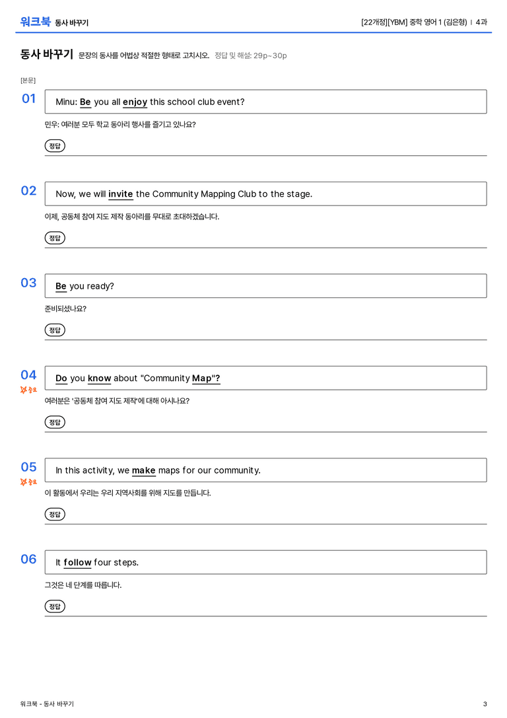
Task: Click the 정답 badge under question 02
Action: pos(55,238)
